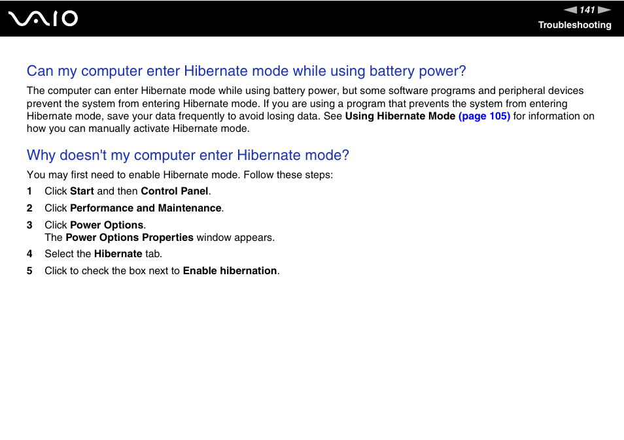Click the Troubleshooting section label
Viewport: 624px width, 440px height.
[575, 25]
